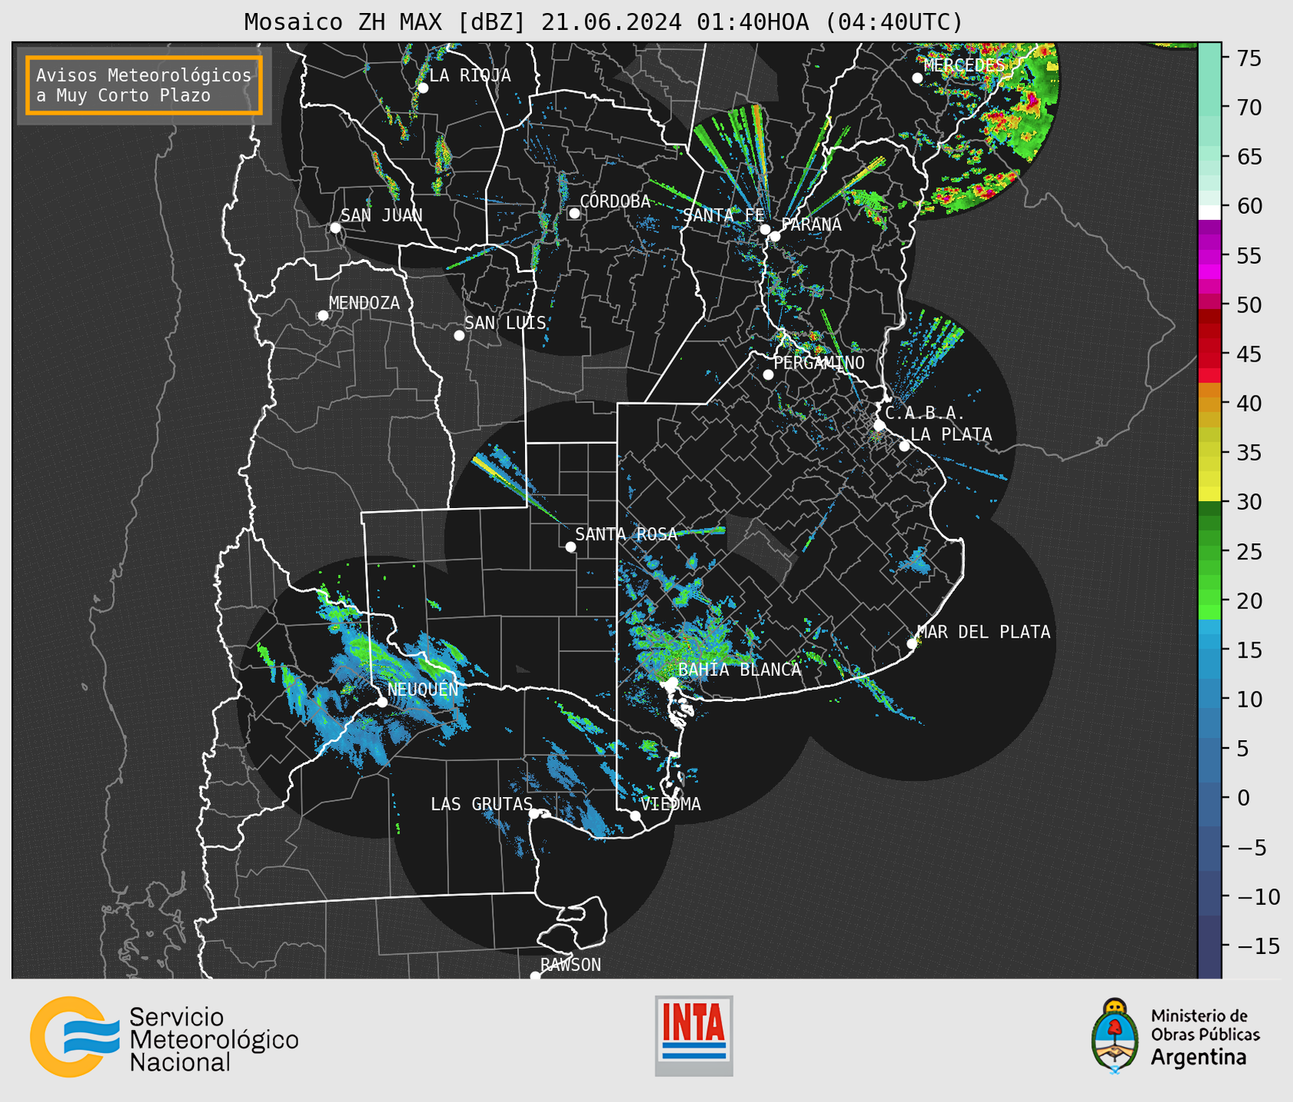Screen dimensions: 1293x1102
Task: Click the Rawson marker dot
Action: tap(535, 976)
